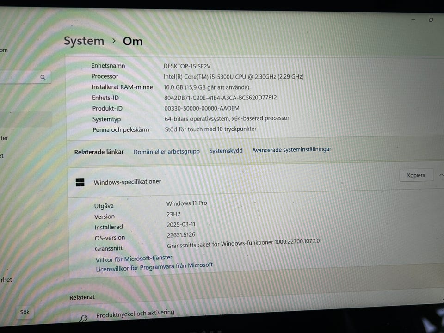Image resolution: width=444 pixels, height=333 pixels.
Task: Click the Gränssnitt label
Action: (108, 249)
